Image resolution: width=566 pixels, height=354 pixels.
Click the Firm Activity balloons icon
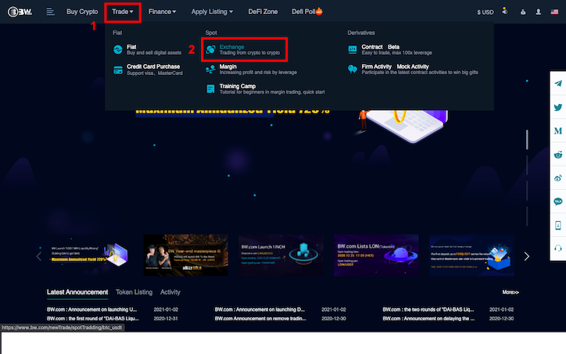(353, 69)
